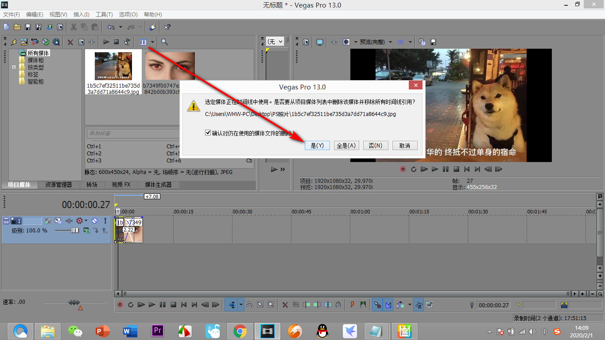Select the dog image thumbnail in Project Media
This screenshot has height=340, width=605.
click(x=113, y=66)
